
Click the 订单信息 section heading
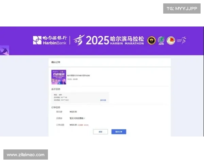[56, 107]
